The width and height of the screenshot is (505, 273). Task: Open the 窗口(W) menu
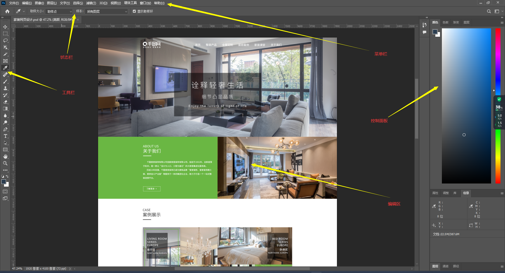coord(145,3)
